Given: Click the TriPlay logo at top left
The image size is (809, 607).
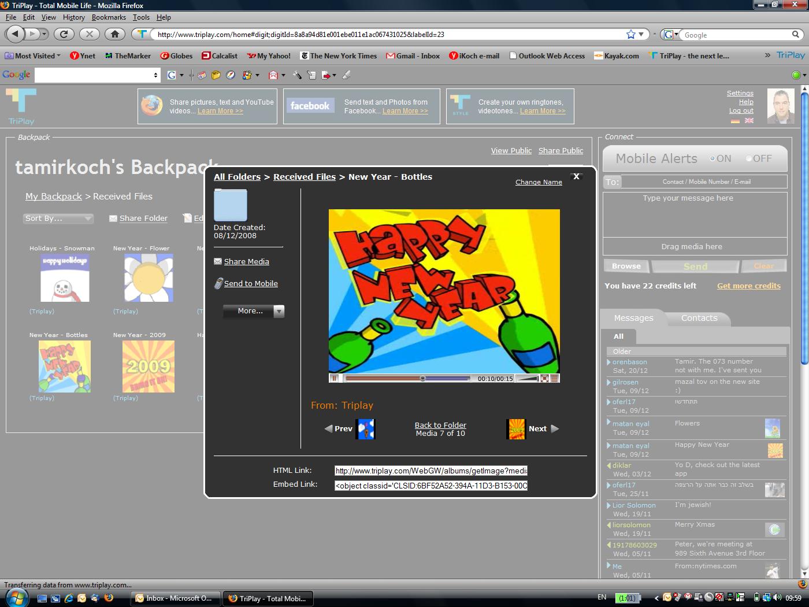Looking at the screenshot, I should 21,106.
